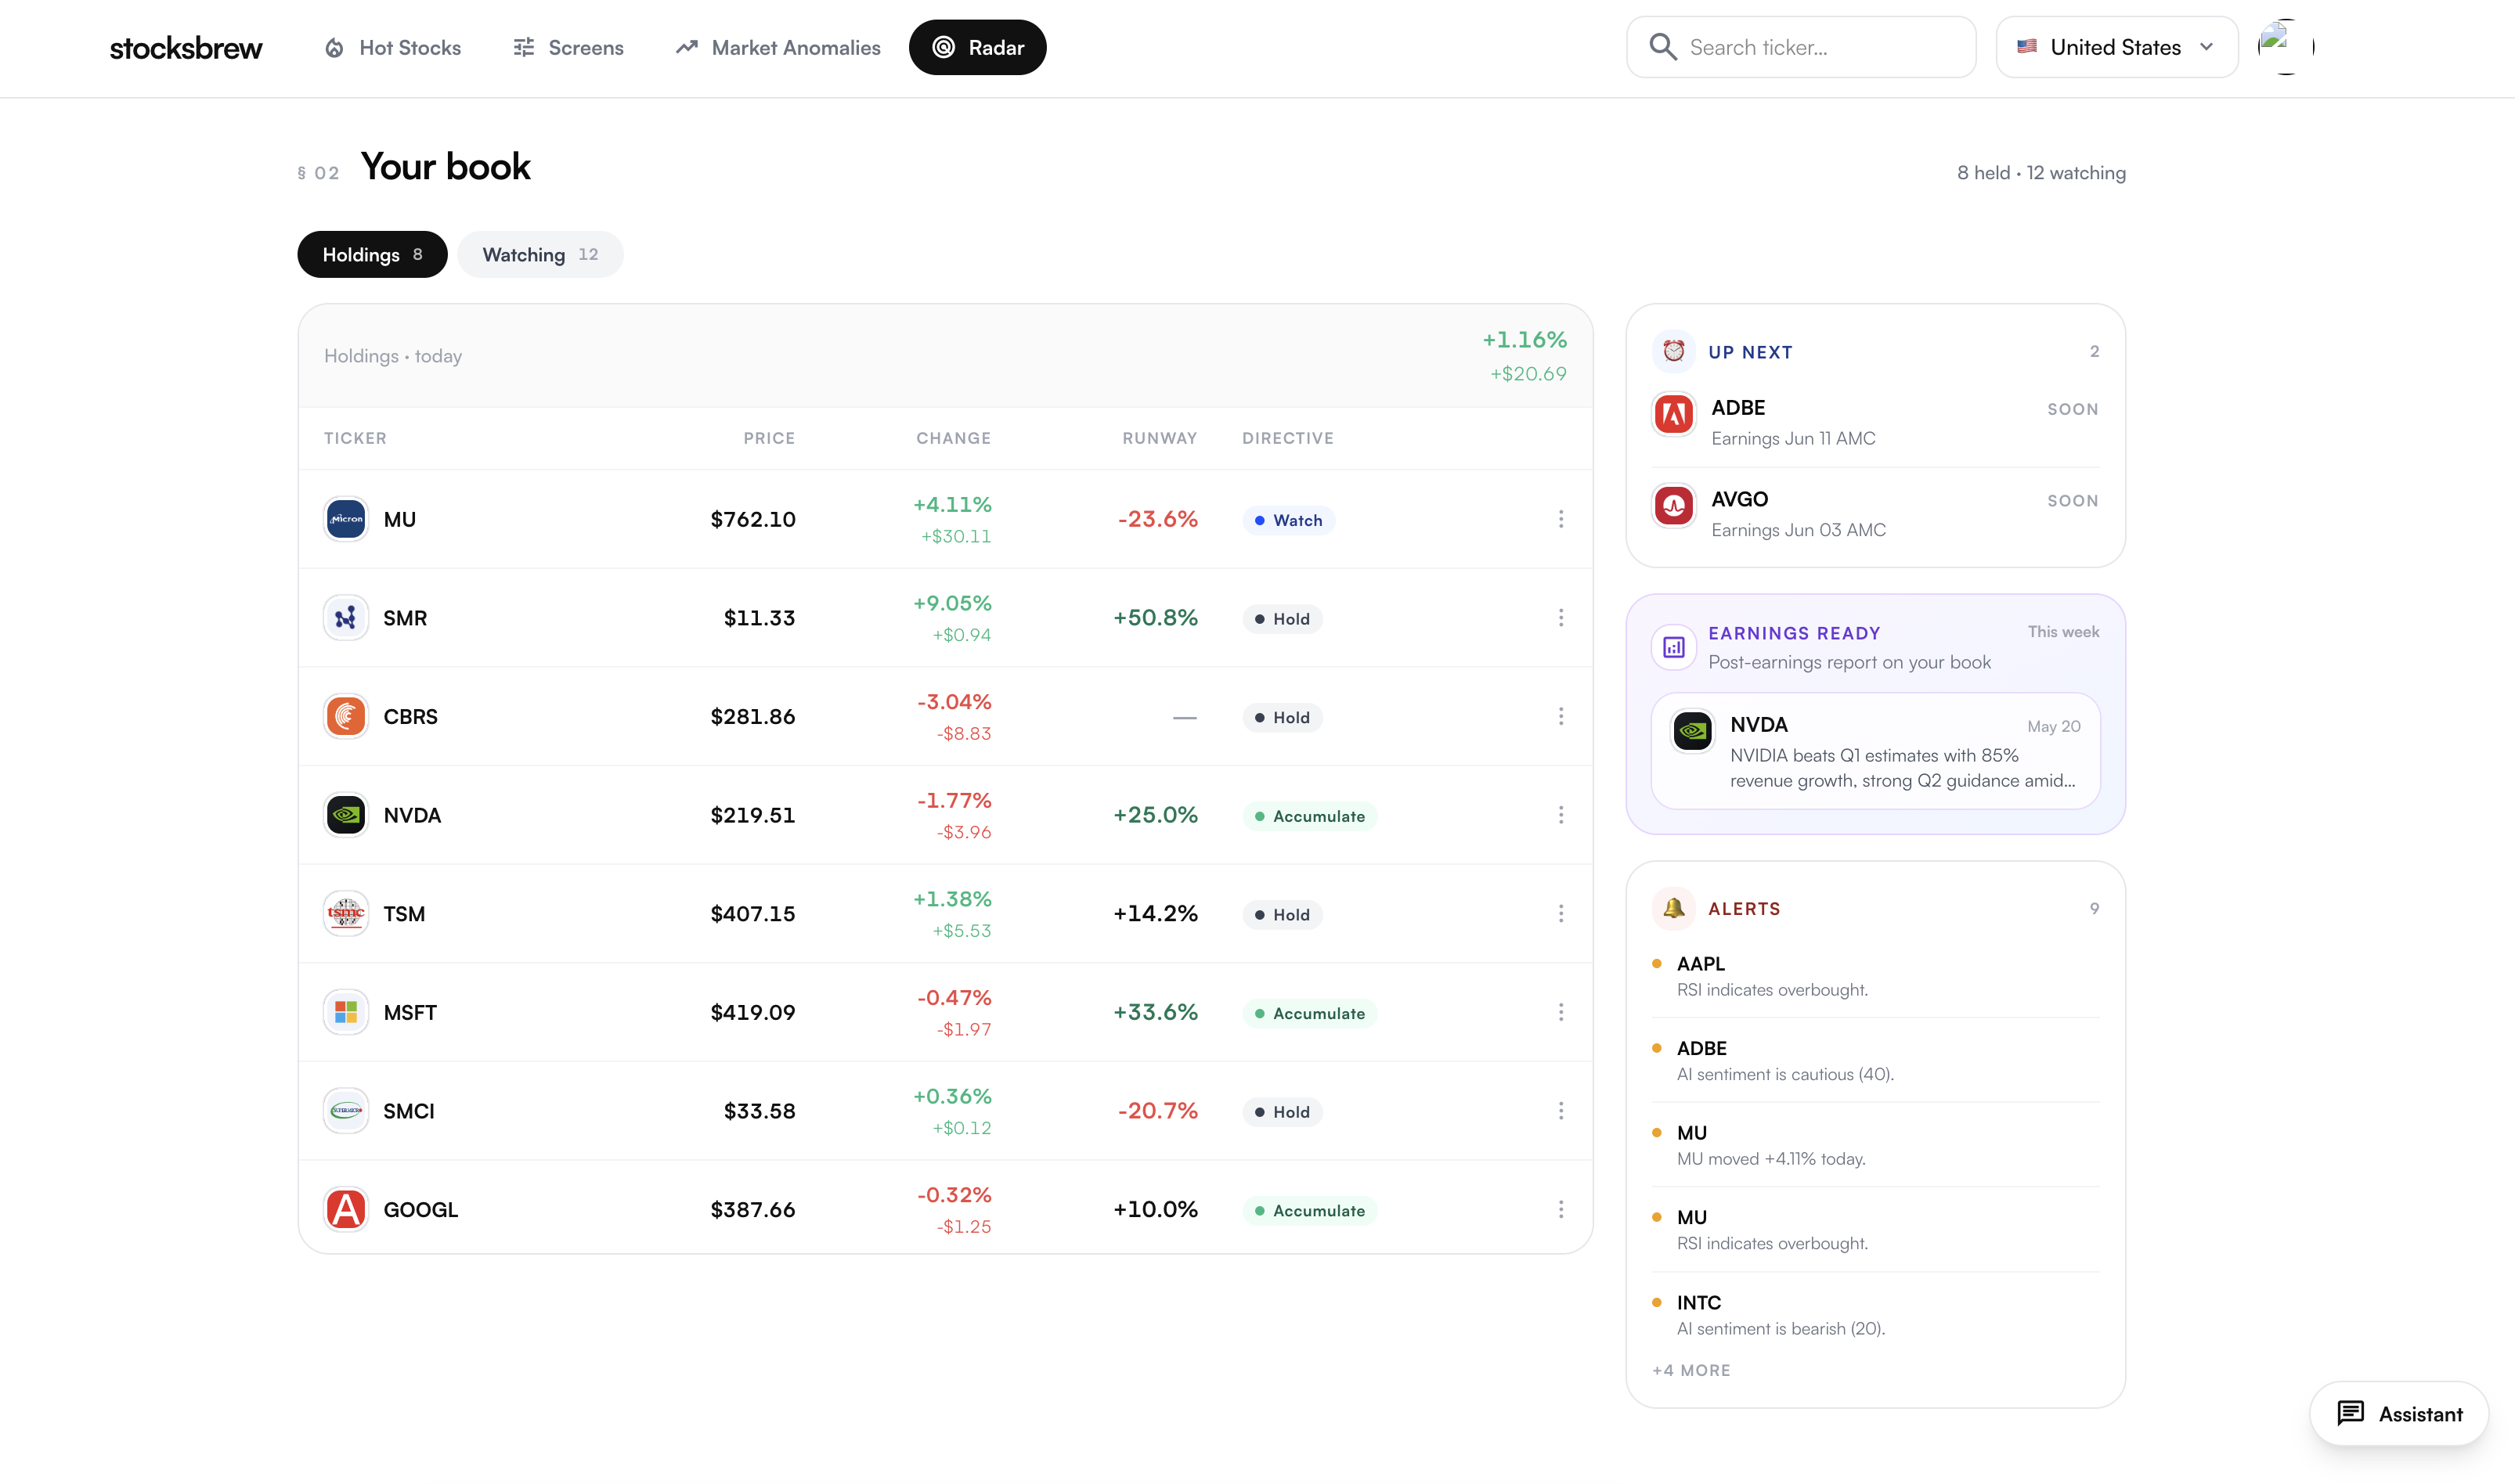The width and height of the screenshot is (2515, 1484).
Task: Open the AAPL overbought alert
Action: tap(1876, 976)
